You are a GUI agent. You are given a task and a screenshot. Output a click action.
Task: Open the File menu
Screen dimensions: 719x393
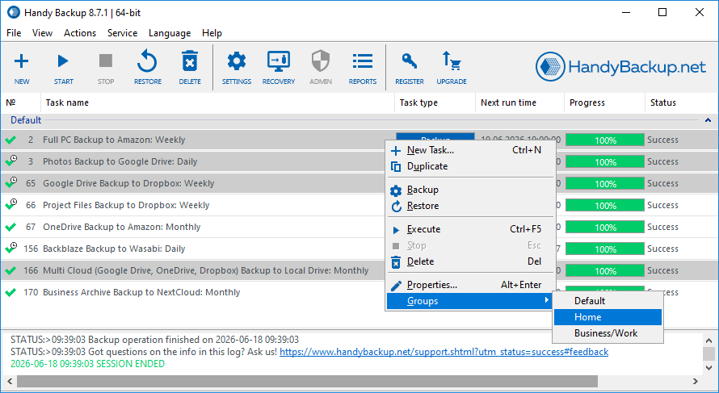[14, 33]
